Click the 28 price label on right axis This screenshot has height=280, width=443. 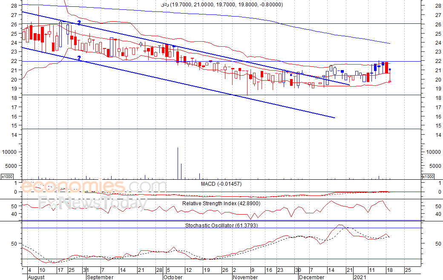(438, 6)
